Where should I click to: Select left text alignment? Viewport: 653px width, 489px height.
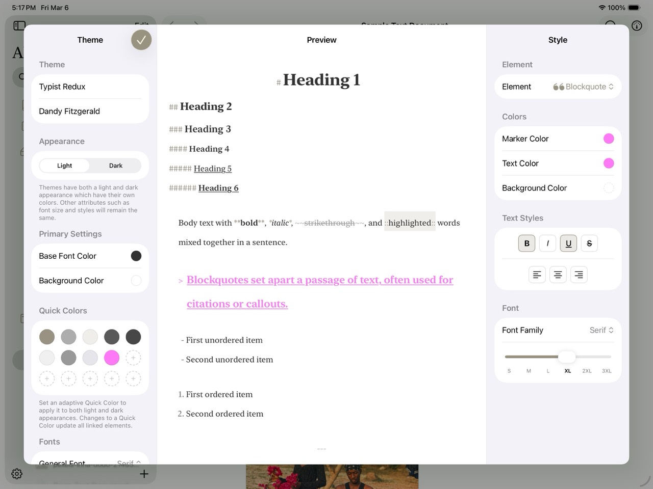point(537,274)
